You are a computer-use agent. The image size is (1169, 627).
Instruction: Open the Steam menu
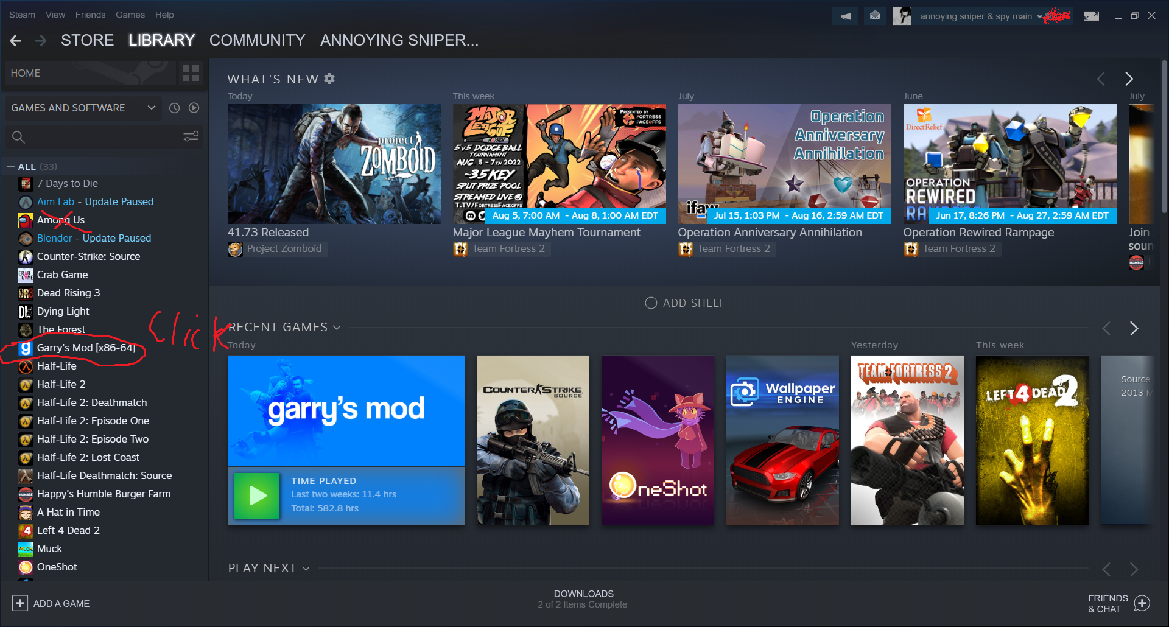coord(23,15)
